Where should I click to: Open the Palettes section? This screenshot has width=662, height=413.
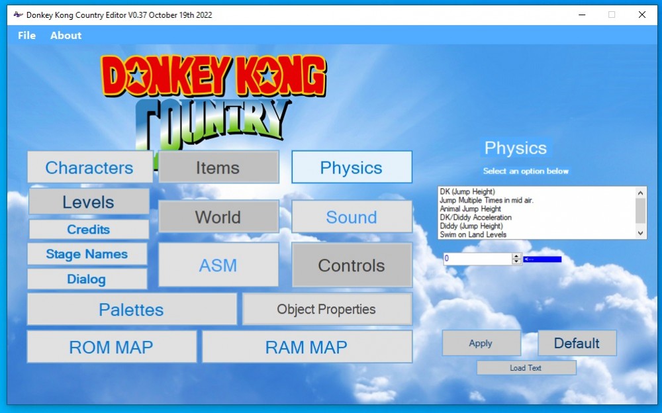pyautogui.click(x=131, y=310)
